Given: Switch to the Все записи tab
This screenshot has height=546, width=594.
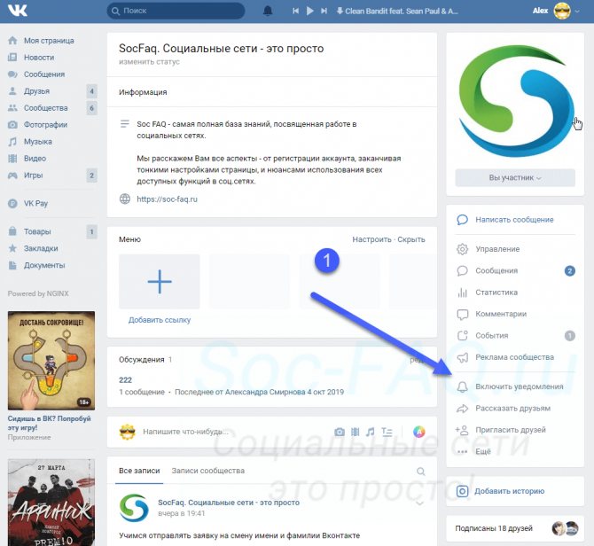Looking at the screenshot, I should [x=139, y=471].
